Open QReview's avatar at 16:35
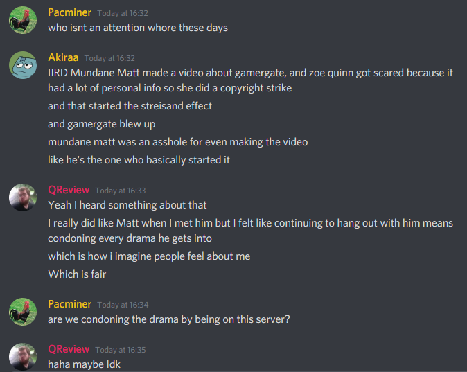Image resolution: width=467 pixels, height=372 pixels. [x=23, y=357]
